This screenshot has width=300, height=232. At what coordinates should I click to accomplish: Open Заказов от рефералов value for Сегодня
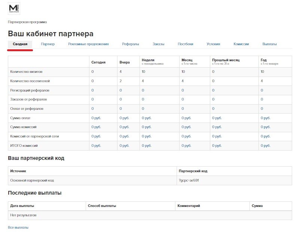(x=93, y=99)
